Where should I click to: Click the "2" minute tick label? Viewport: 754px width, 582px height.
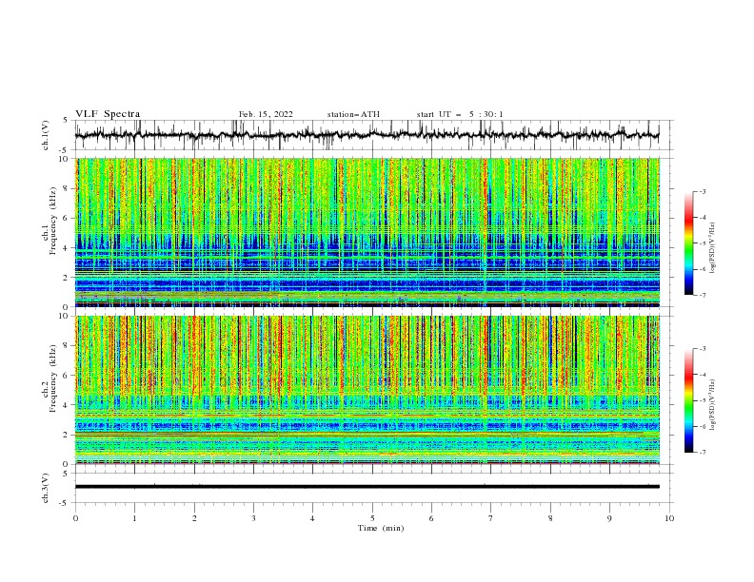click(x=194, y=518)
